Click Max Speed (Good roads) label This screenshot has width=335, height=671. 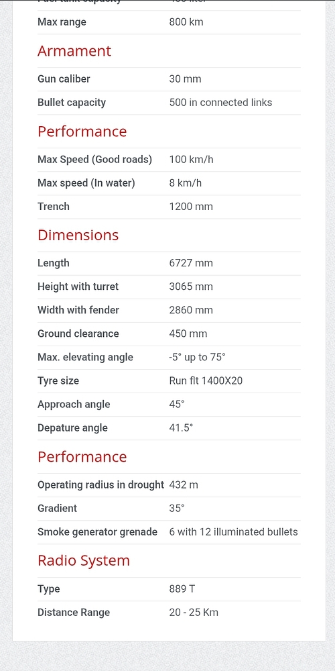95,160
